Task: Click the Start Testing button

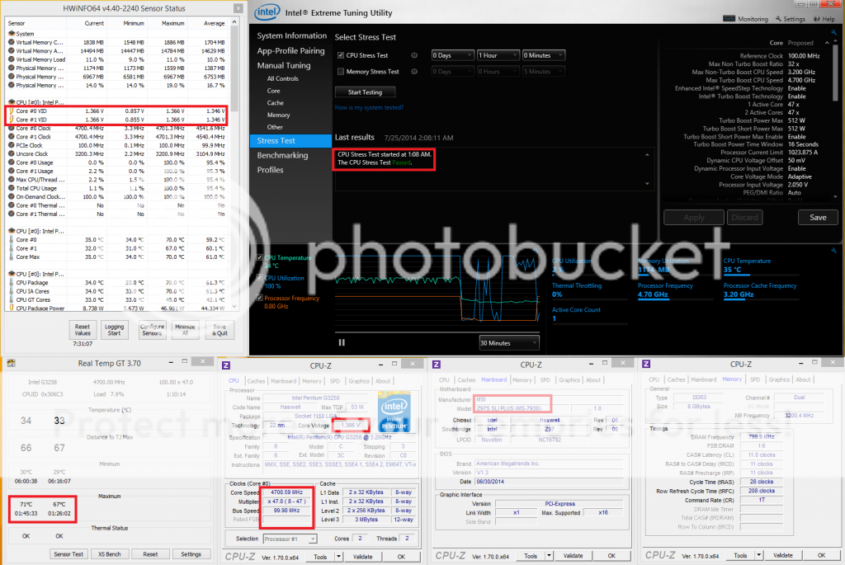Action: point(364,92)
